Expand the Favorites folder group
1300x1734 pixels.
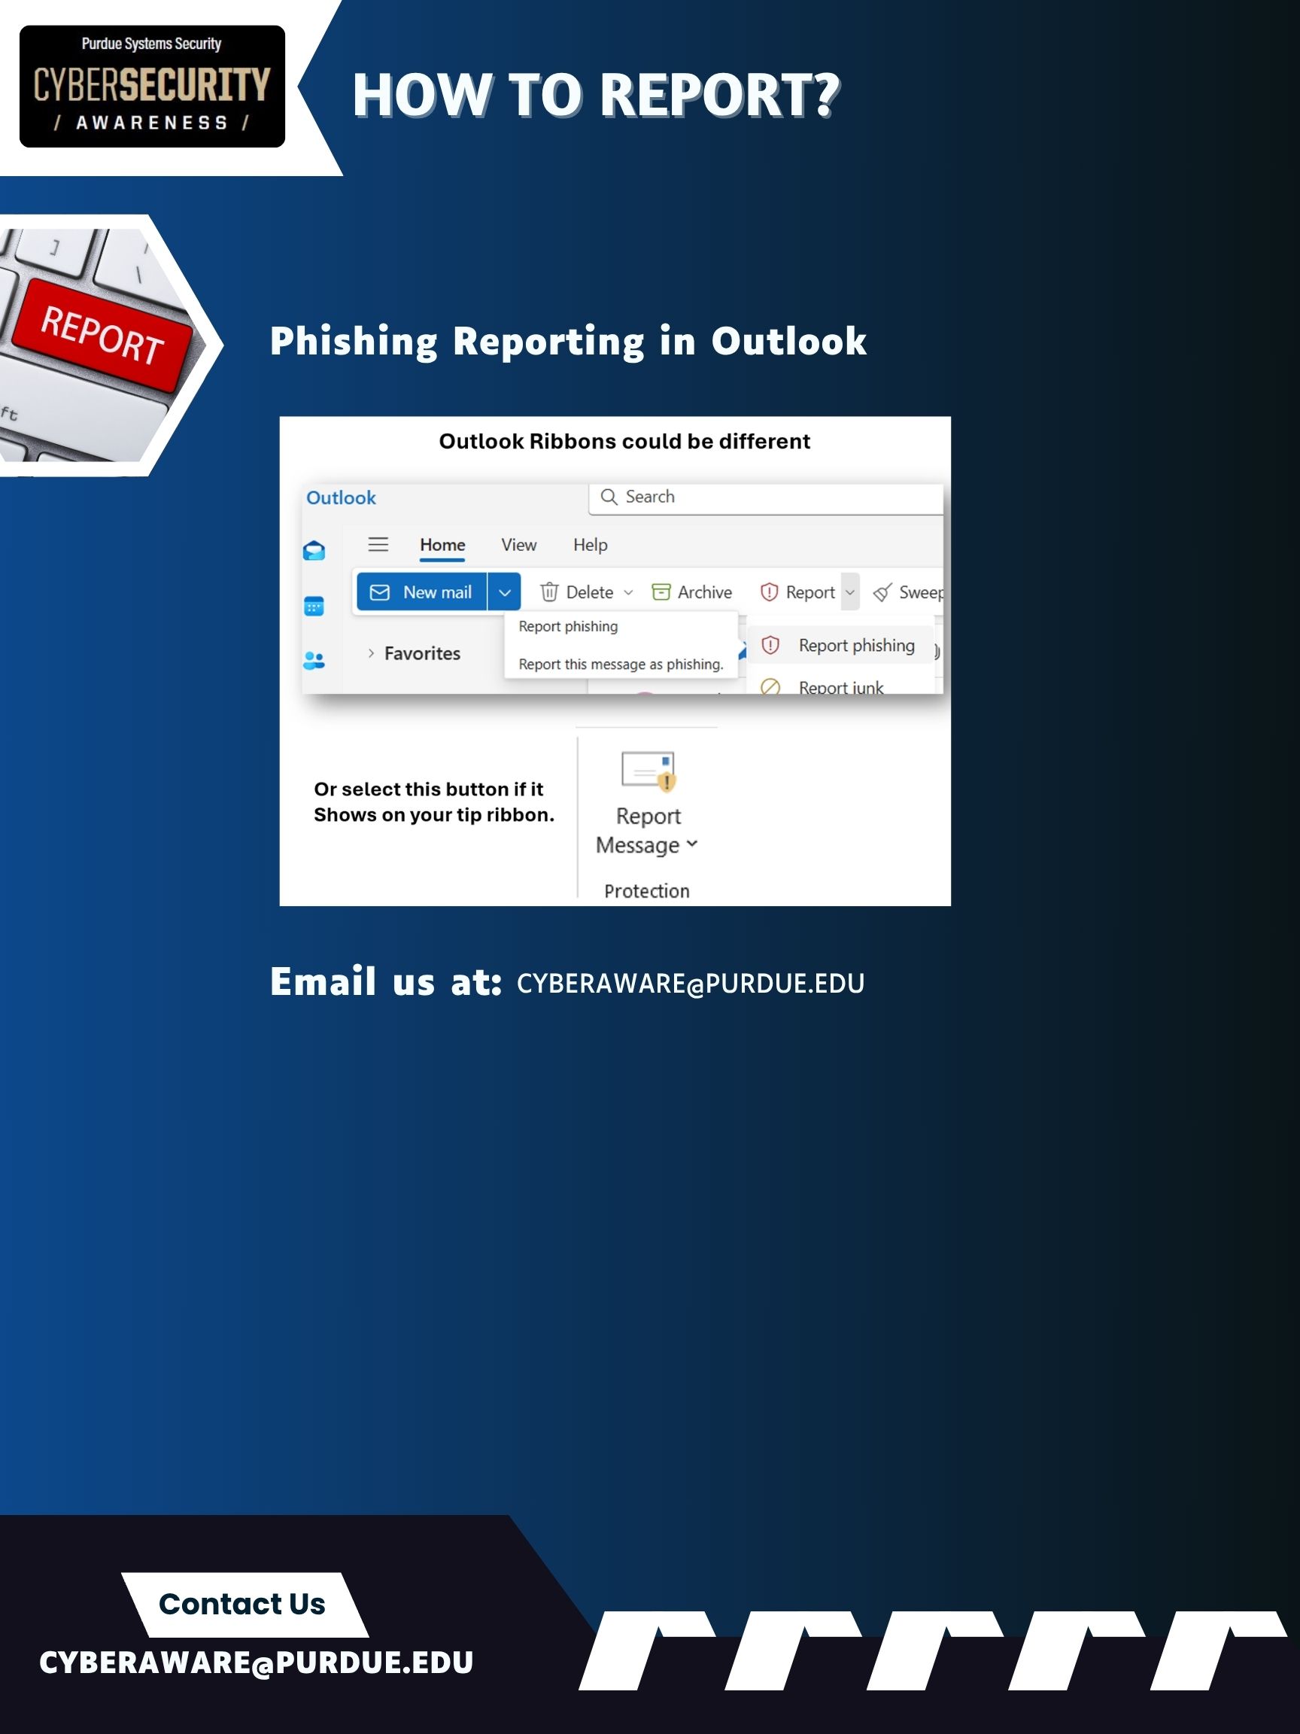pos(372,653)
